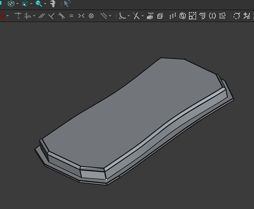Screen dimensions: 254x209
Task: Apply the block constraint
Action: [91, 16]
